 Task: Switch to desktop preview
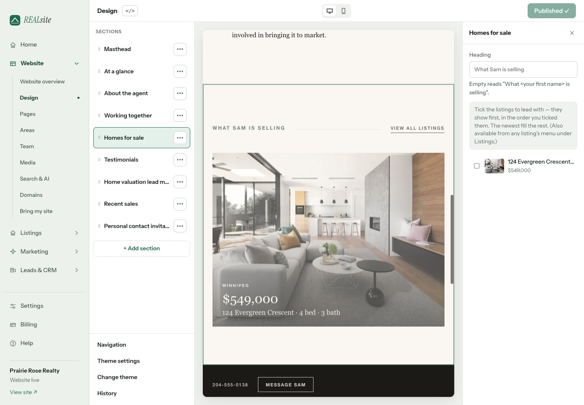point(330,11)
